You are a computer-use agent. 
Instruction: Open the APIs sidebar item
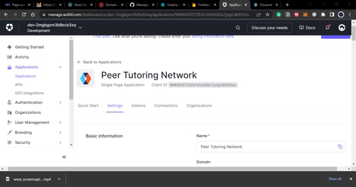pyautogui.click(x=19, y=85)
